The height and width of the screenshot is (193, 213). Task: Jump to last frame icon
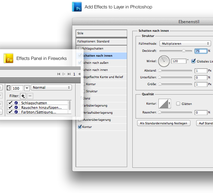click(x=69, y=74)
